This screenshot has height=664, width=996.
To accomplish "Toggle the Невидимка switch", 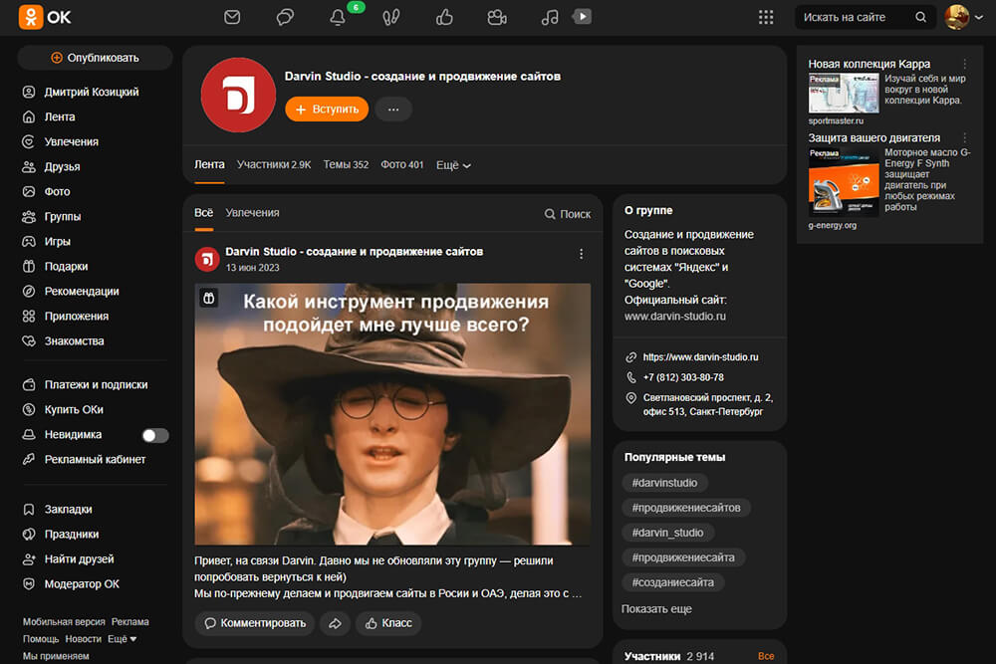I will click(155, 435).
